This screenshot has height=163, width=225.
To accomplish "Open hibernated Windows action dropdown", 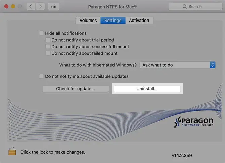I will pos(178,65).
